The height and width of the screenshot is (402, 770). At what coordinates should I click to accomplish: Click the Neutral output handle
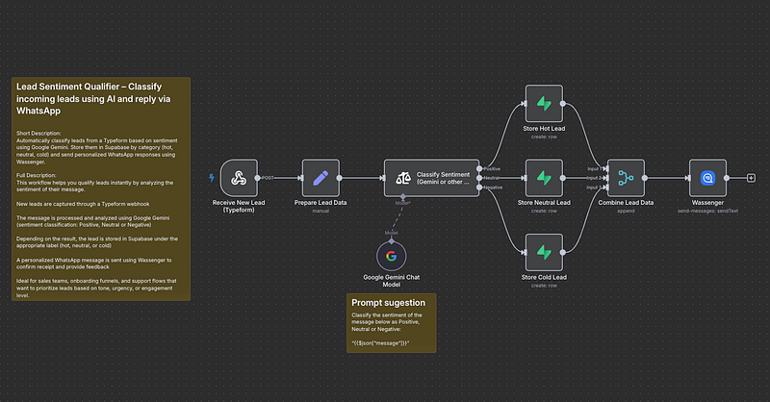[x=479, y=178]
